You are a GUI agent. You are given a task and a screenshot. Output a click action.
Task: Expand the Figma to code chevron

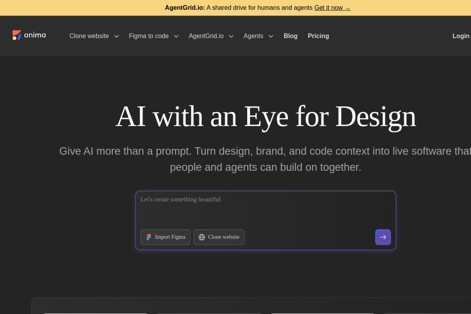tap(176, 36)
